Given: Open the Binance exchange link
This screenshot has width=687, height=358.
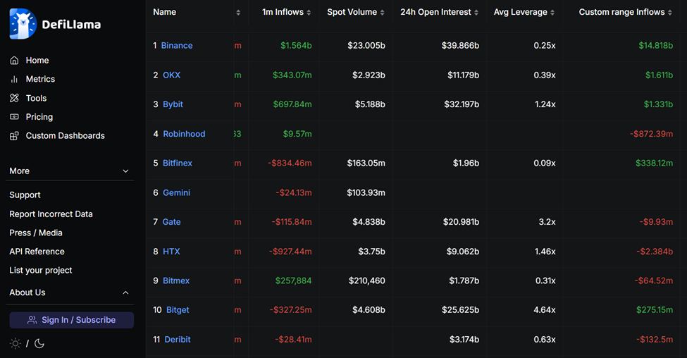Looking at the screenshot, I should [x=177, y=46].
